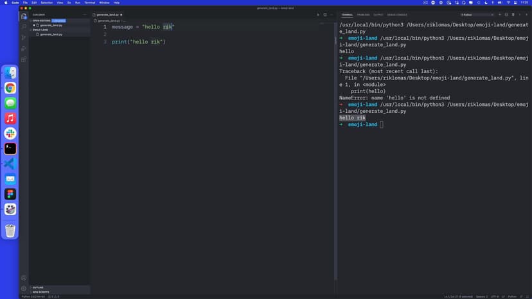
Task: Switch to the Problems panel tab
Action: coord(363,14)
